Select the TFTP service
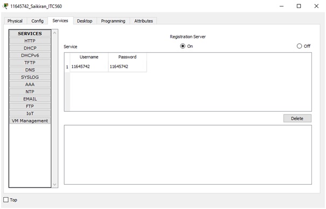The height and width of the screenshot is (209, 326). tap(30, 63)
